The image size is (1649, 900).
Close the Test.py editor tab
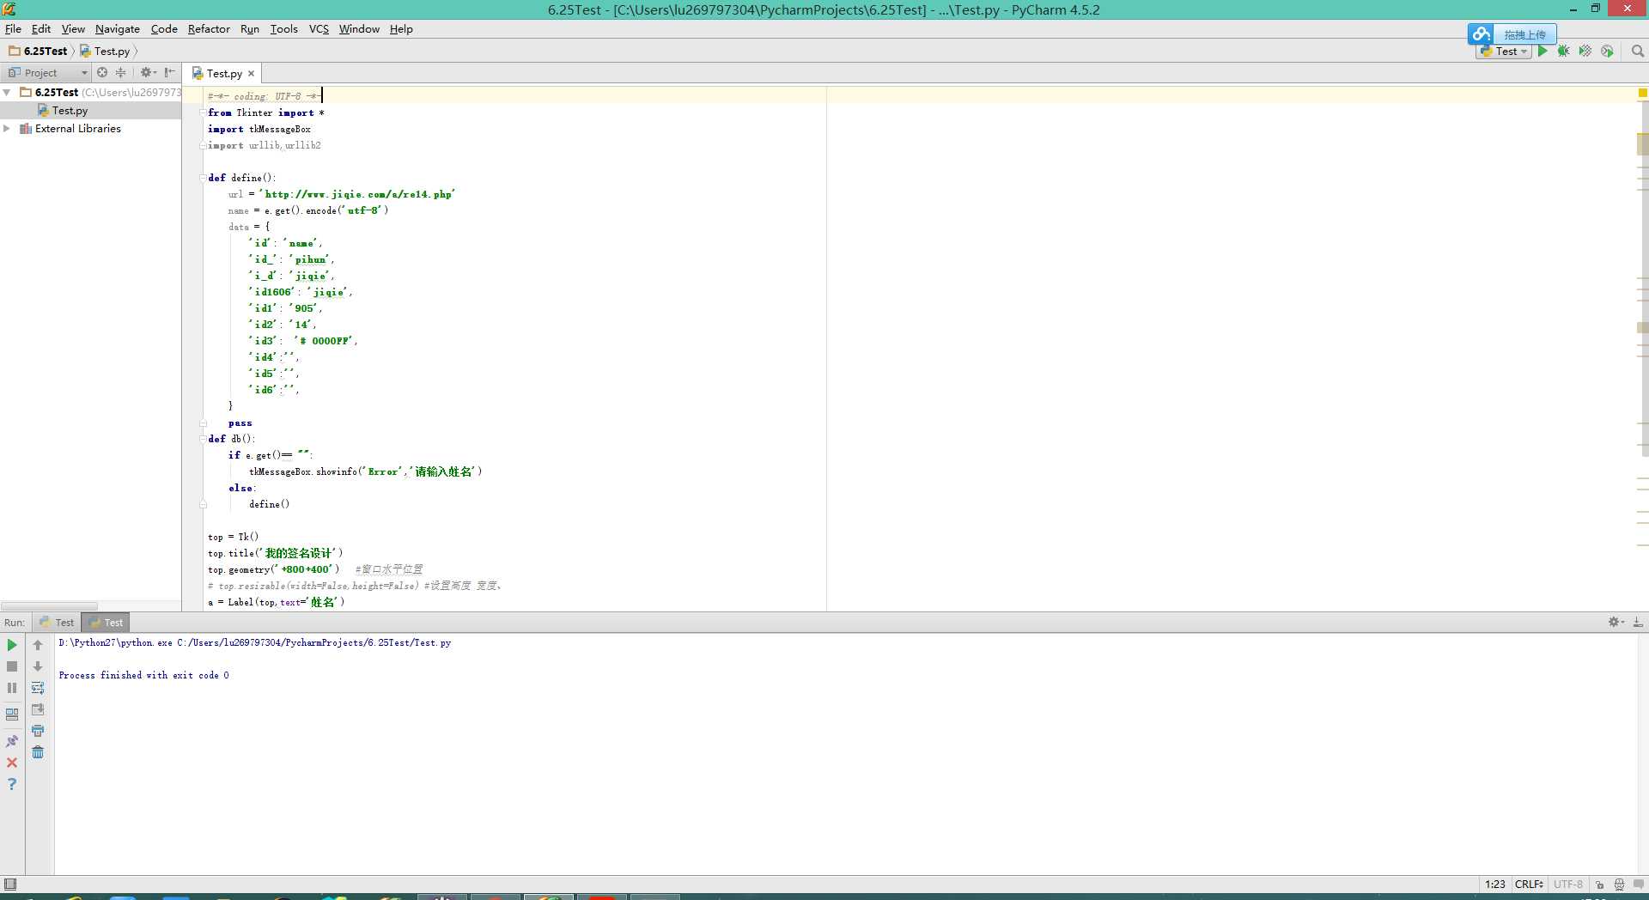[251, 74]
